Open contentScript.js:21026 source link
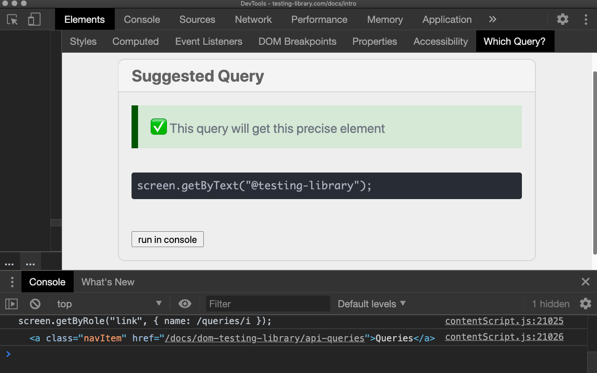The height and width of the screenshot is (373, 597). pos(504,337)
